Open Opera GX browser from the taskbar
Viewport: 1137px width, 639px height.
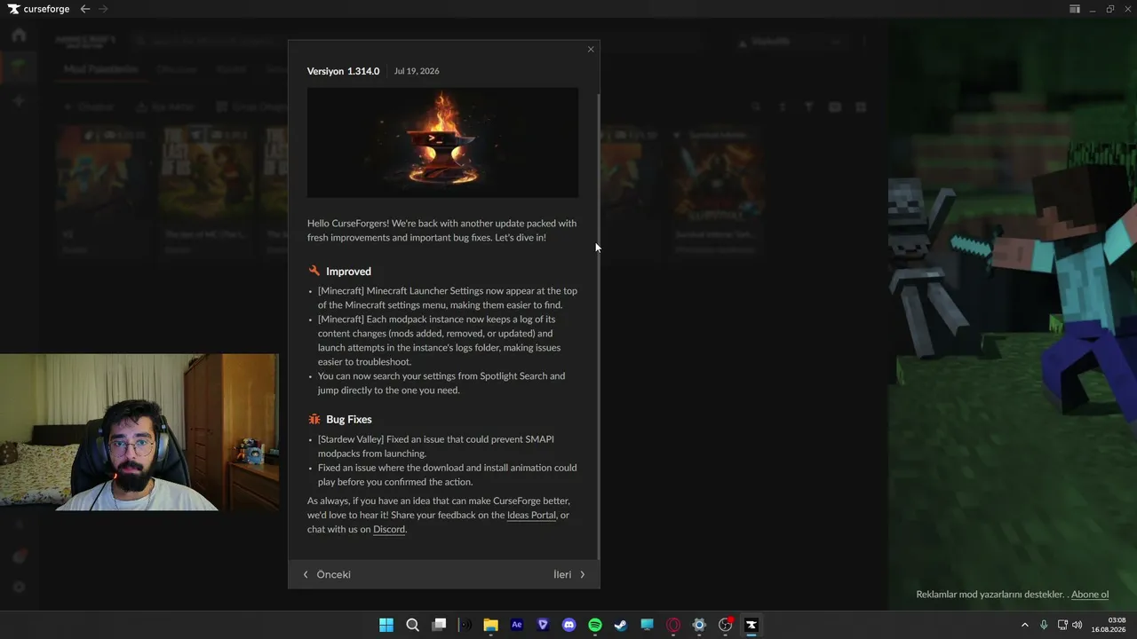(673, 625)
